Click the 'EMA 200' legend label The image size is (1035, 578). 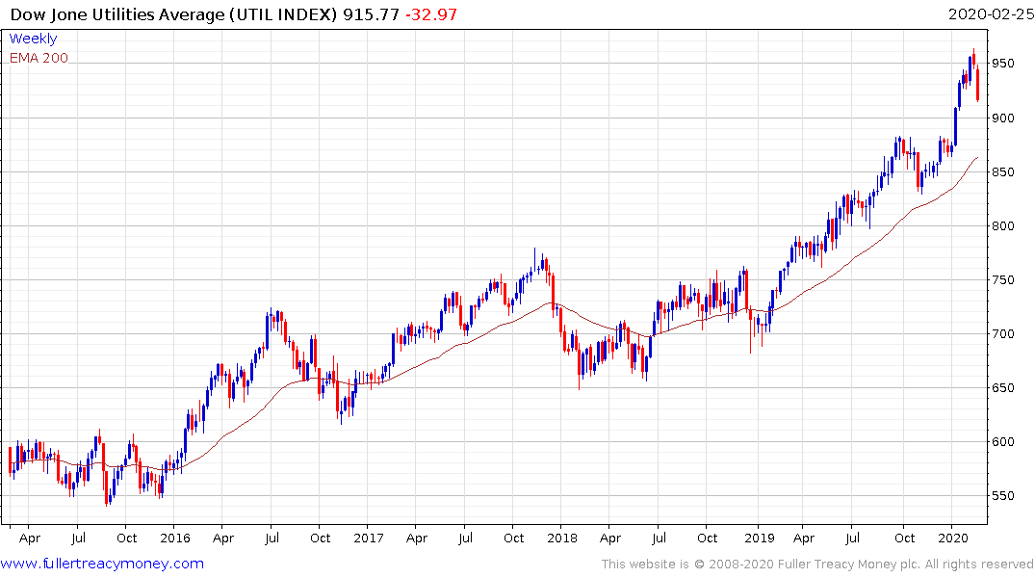[39, 58]
